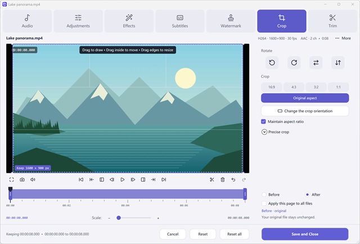Open the Watermark tab

(x=231, y=21)
